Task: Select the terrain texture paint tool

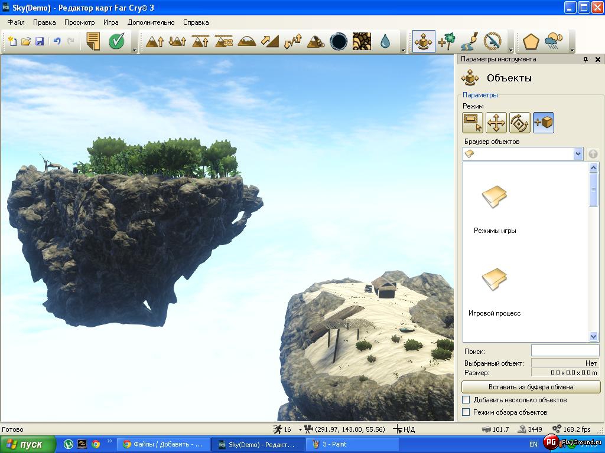Action: pyautogui.click(x=362, y=41)
